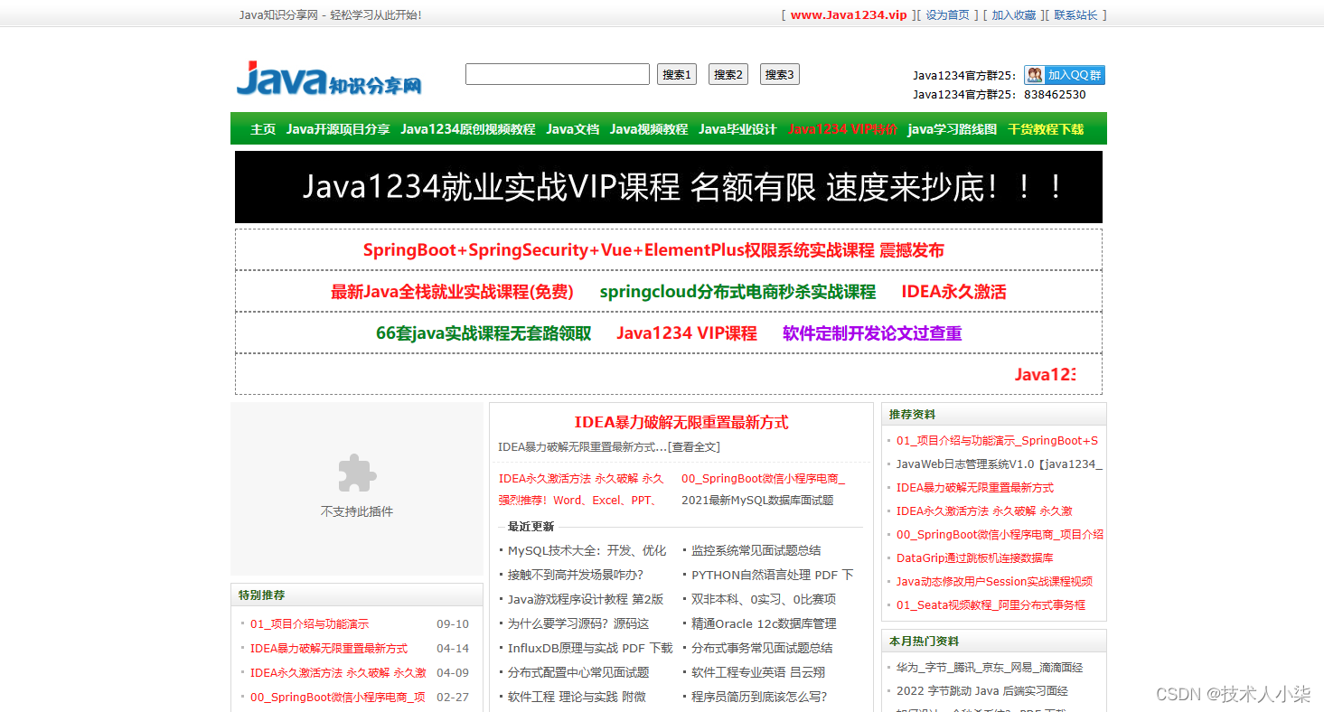Focus the search text box
The image size is (1324, 712).
click(x=558, y=74)
